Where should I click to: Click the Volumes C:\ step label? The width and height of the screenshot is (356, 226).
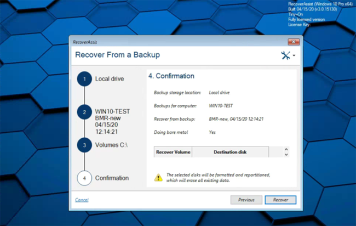pos(111,145)
